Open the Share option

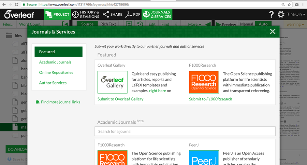[x=112, y=14]
